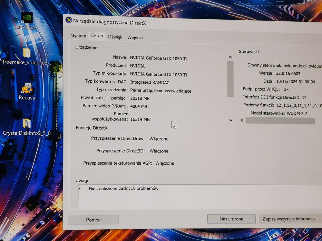The image size is (322, 241).
Task: Switch to the System tab
Action: tap(78, 36)
